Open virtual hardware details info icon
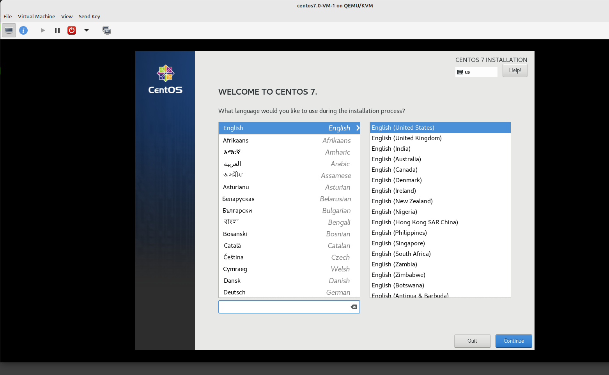This screenshot has height=375, width=609. 23,30
